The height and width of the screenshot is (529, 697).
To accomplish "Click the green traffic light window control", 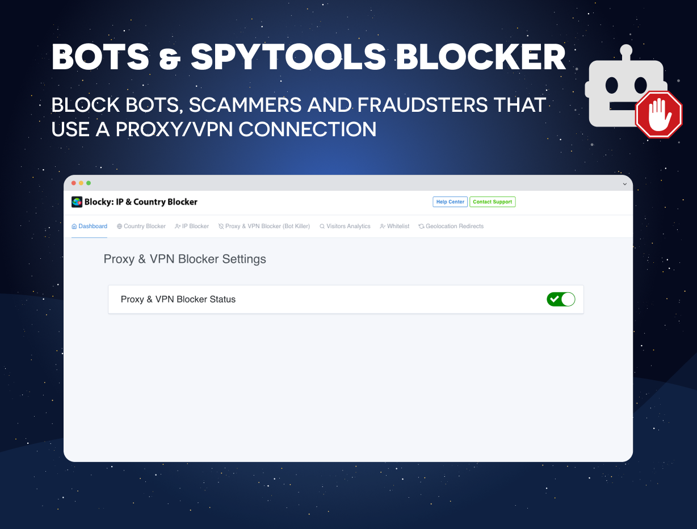I will (89, 183).
